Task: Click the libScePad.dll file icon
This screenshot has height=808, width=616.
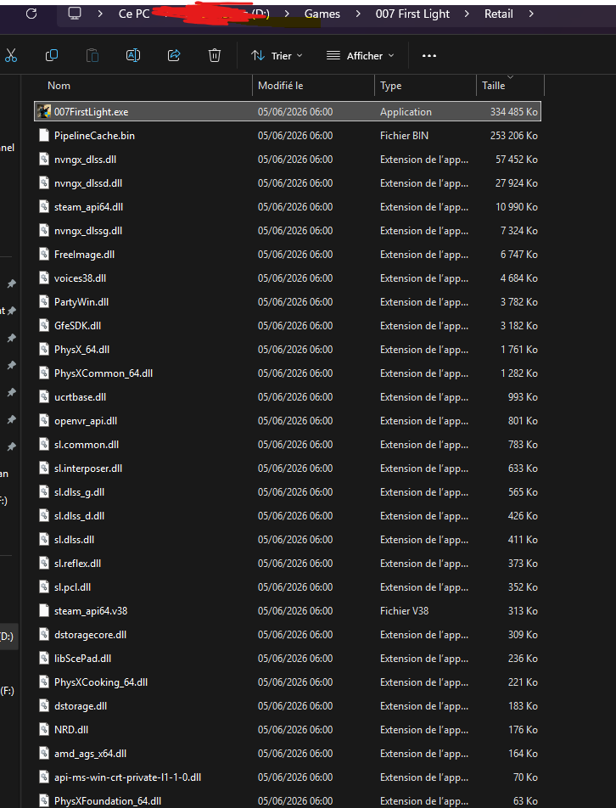Action: pos(44,658)
